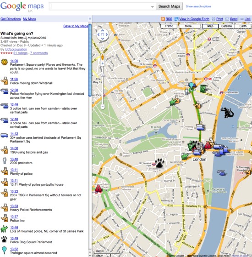This screenshot has height=257, width=252.
Task: Click the pan down arrow on map control
Action: point(102,39)
